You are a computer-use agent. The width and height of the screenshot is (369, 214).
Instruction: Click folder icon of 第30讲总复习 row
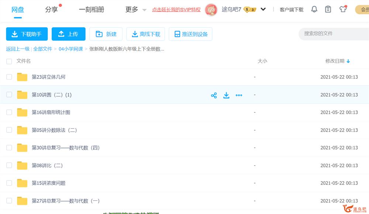[22, 148]
